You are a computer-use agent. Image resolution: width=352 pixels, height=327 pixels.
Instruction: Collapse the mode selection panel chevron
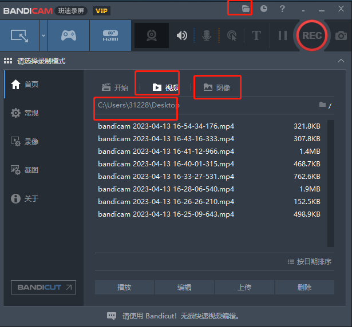point(341,61)
